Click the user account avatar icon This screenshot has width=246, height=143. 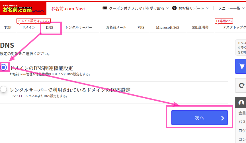point(241,103)
